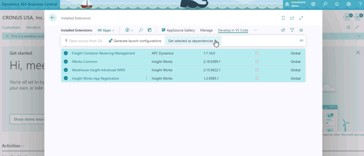The width and height of the screenshot is (364, 156).
Task: Open notifications bell
Action: [337, 4]
